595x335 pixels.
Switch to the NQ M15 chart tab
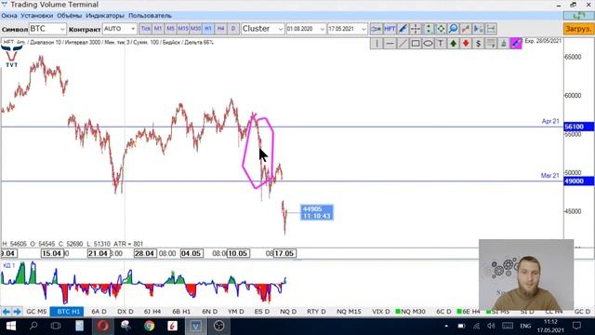coord(349,312)
